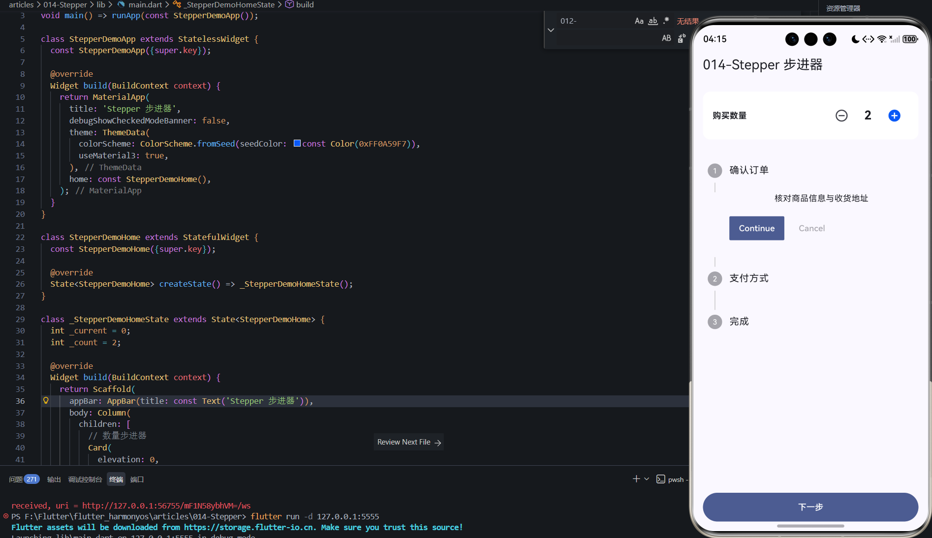This screenshot has height=538, width=932.
Task: Click the 购买数量 label
Action: pyautogui.click(x=729, y=116)
